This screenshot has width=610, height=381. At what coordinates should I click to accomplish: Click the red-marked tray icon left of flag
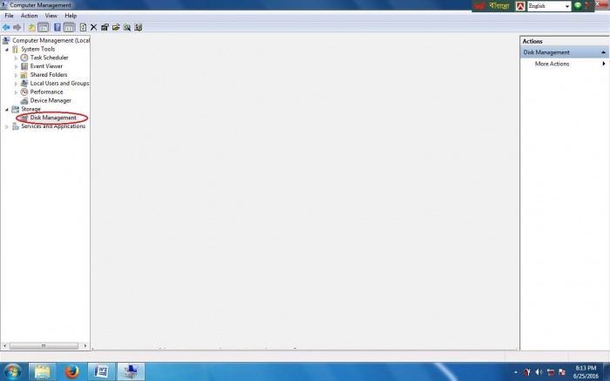551,372
